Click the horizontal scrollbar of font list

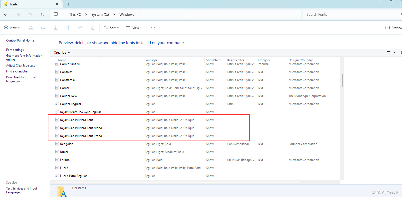coord(177,182)
